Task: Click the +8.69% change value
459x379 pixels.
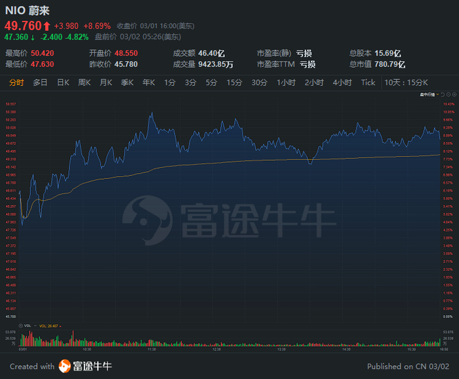Action: (97, 26)
